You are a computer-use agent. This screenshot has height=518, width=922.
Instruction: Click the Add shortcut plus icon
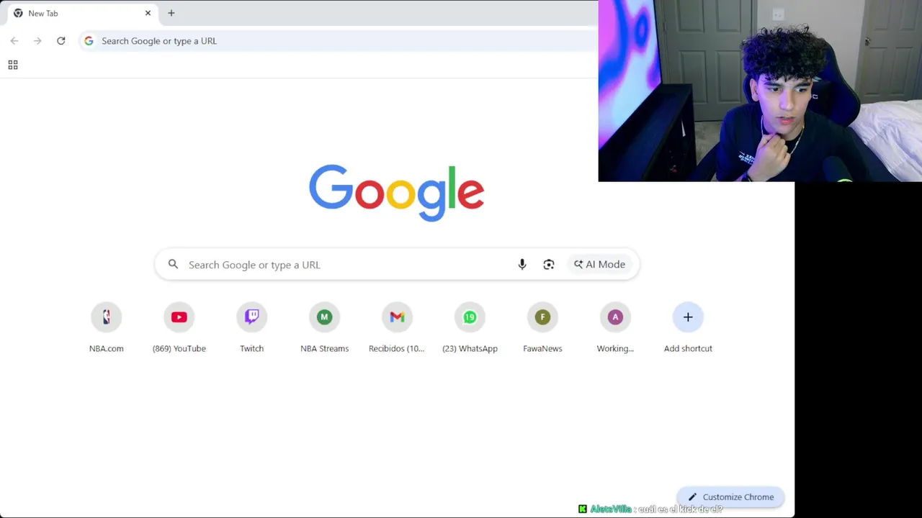click(688, 317)
